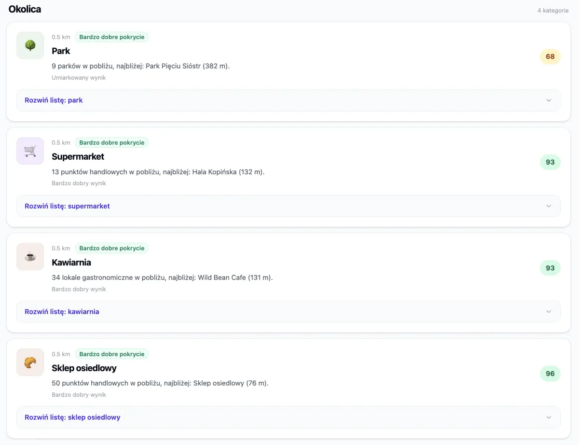Click the croissant icon for Sklep osiedlowy
The width and height of the screenshot is (579, 445).
(x=30, y=362)
